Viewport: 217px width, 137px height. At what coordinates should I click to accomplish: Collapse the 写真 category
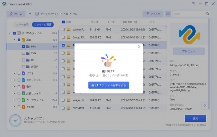(x=14, y=40)
